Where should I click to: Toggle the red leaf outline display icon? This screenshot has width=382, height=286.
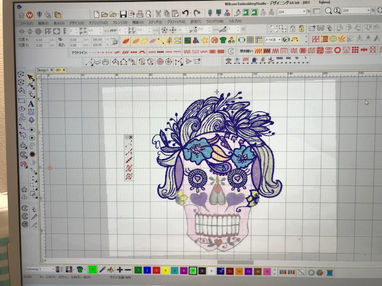point(126,41)
